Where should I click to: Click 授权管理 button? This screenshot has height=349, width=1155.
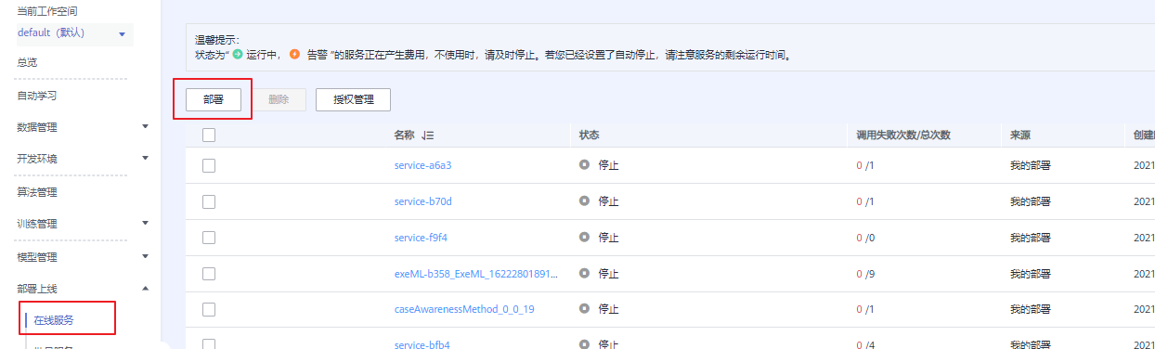pos(353,99)
